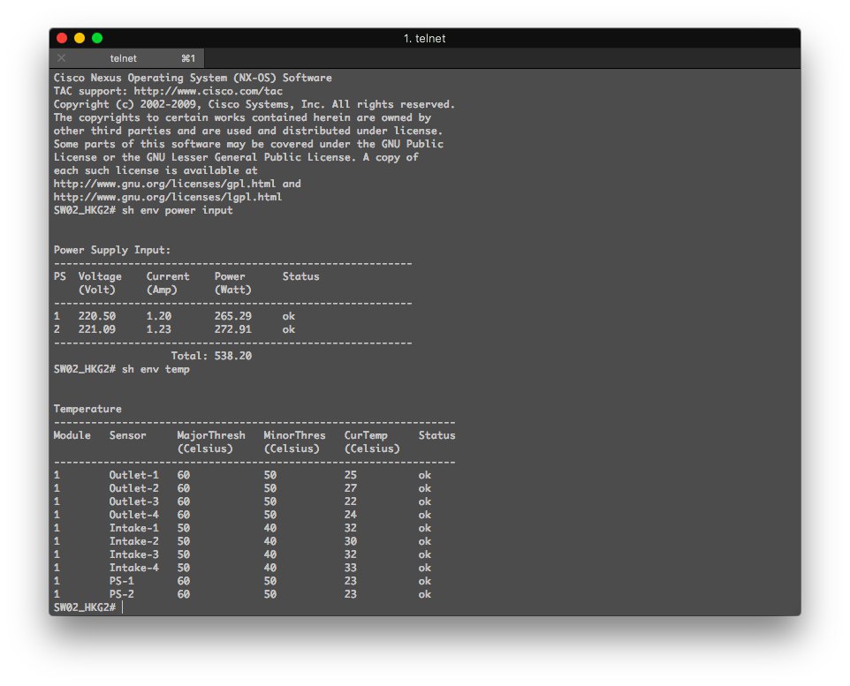
Task: Click the PS-1 sensor name
Action: [x=121, y=581]
